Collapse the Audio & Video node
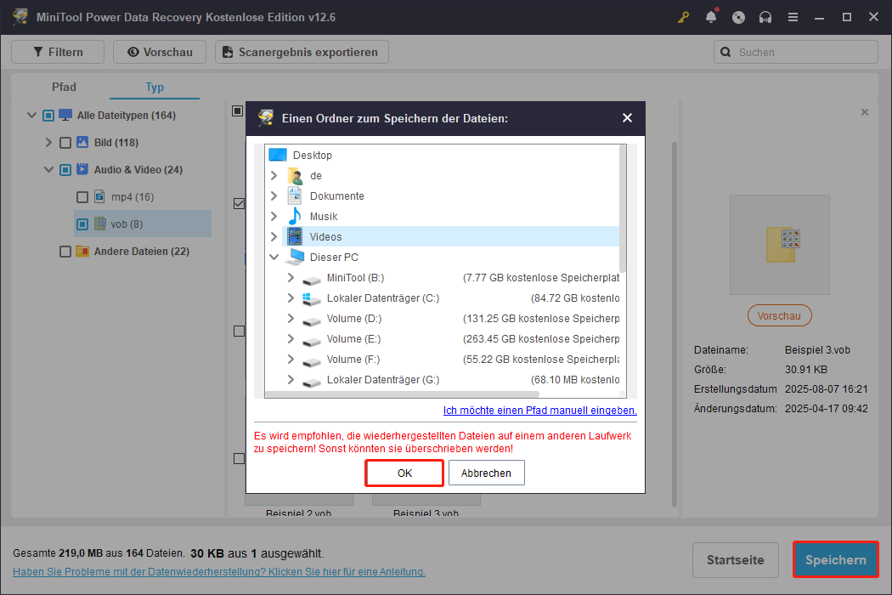 (49, 170)
